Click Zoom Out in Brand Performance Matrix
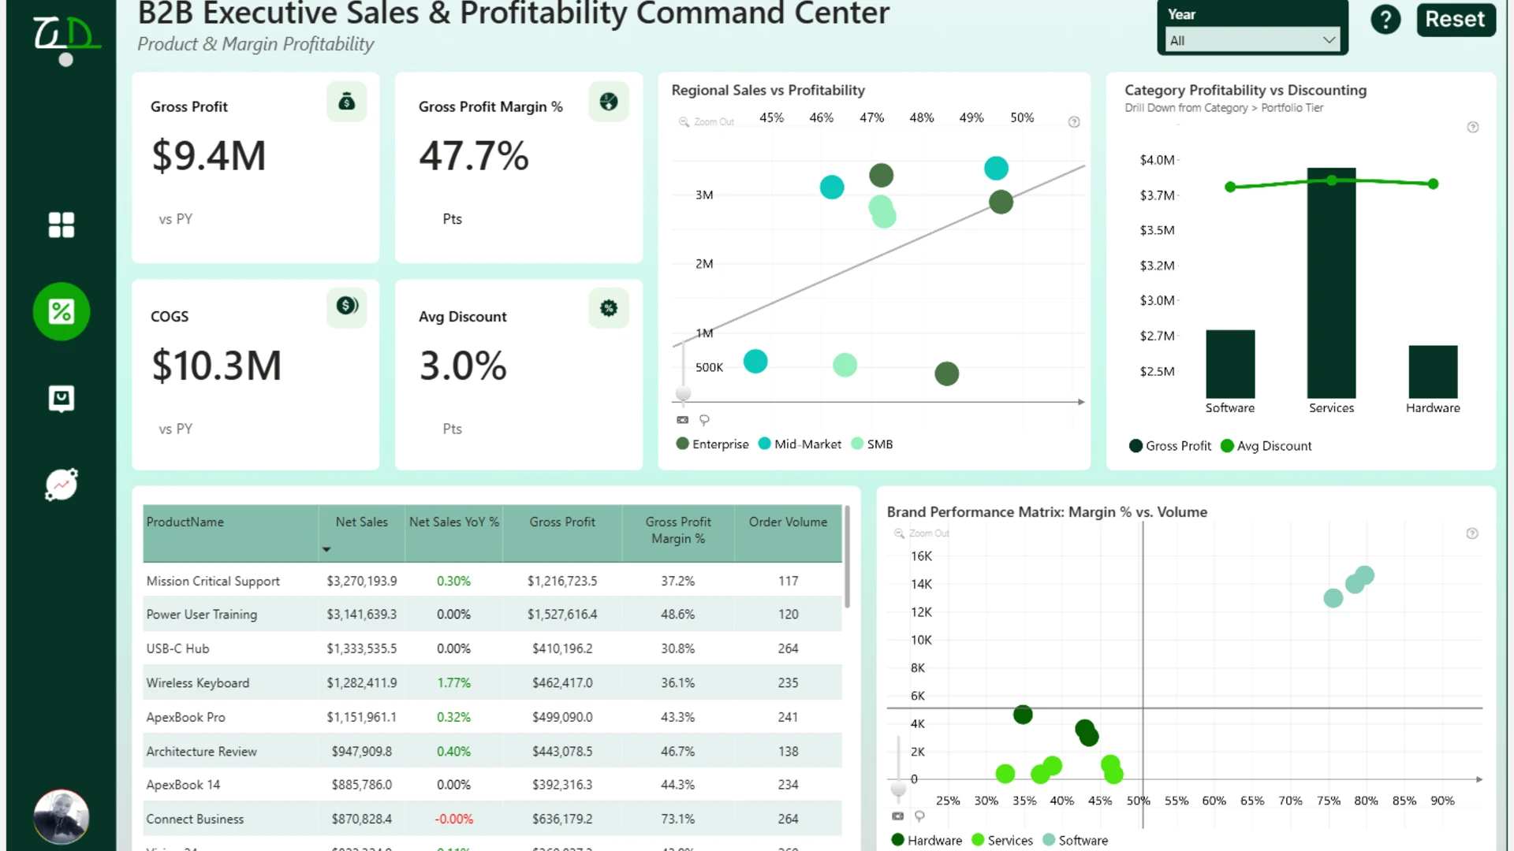The image size is (1514, 851). (922, 533)
